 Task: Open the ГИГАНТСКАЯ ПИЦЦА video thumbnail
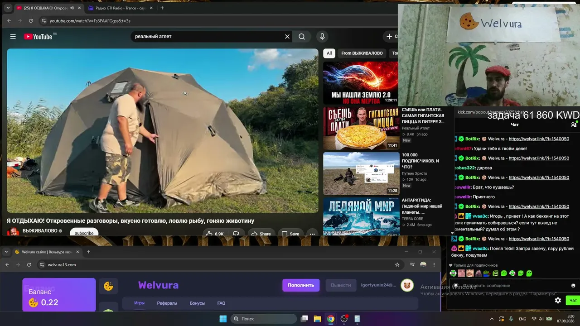click(x=361, y=128)
